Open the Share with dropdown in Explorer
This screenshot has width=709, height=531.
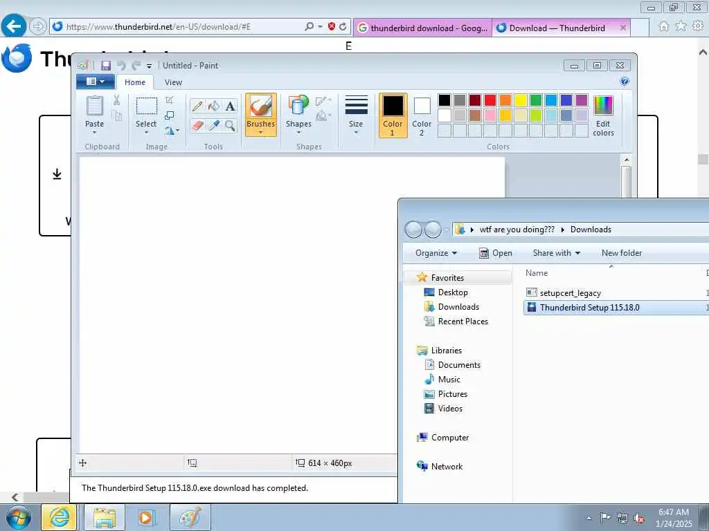556,253
